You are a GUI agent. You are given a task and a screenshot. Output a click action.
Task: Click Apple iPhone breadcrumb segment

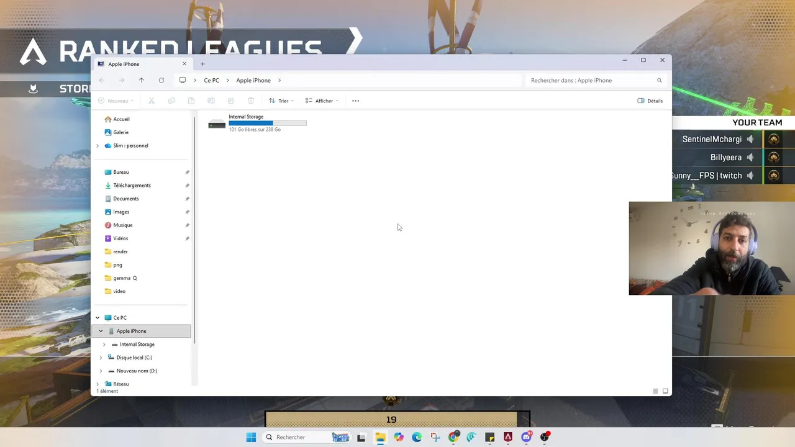[x=253, y=80]
